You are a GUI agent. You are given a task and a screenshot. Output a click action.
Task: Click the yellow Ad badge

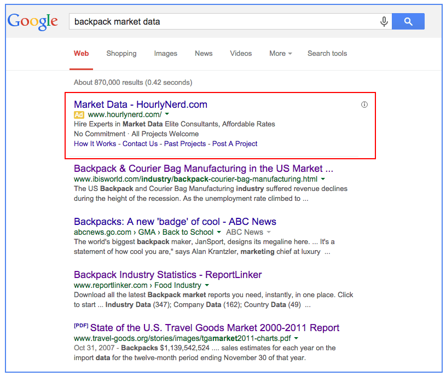click(x=79, y=115)
